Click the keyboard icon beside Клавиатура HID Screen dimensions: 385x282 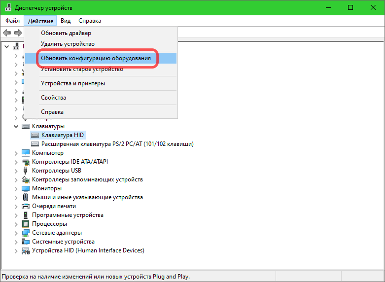click(x=35, y=135)
